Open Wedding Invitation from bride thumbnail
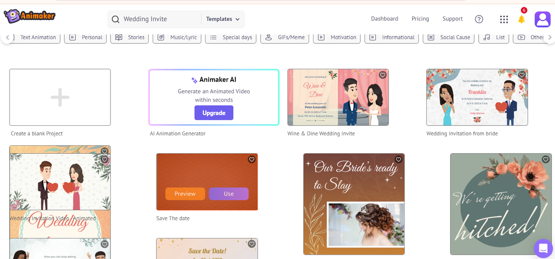Screen dimensions: 555x259 coord(477,97)
